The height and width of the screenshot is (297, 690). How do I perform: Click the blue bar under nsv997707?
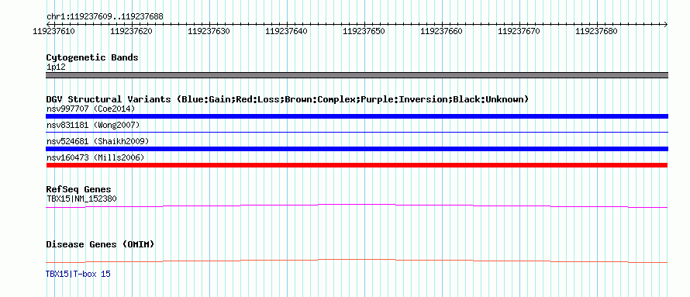[x=357, y=116]
